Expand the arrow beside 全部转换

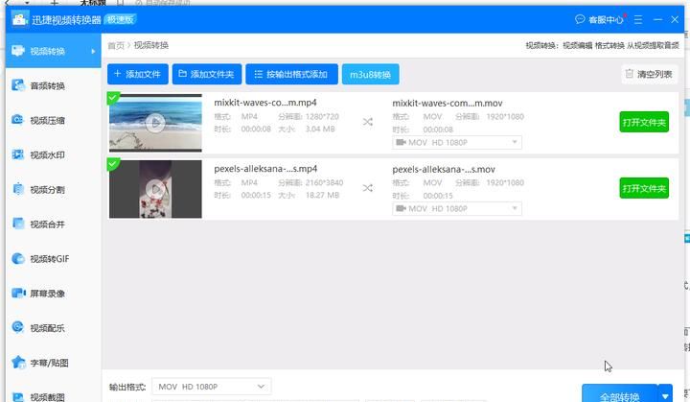[665, 394]
